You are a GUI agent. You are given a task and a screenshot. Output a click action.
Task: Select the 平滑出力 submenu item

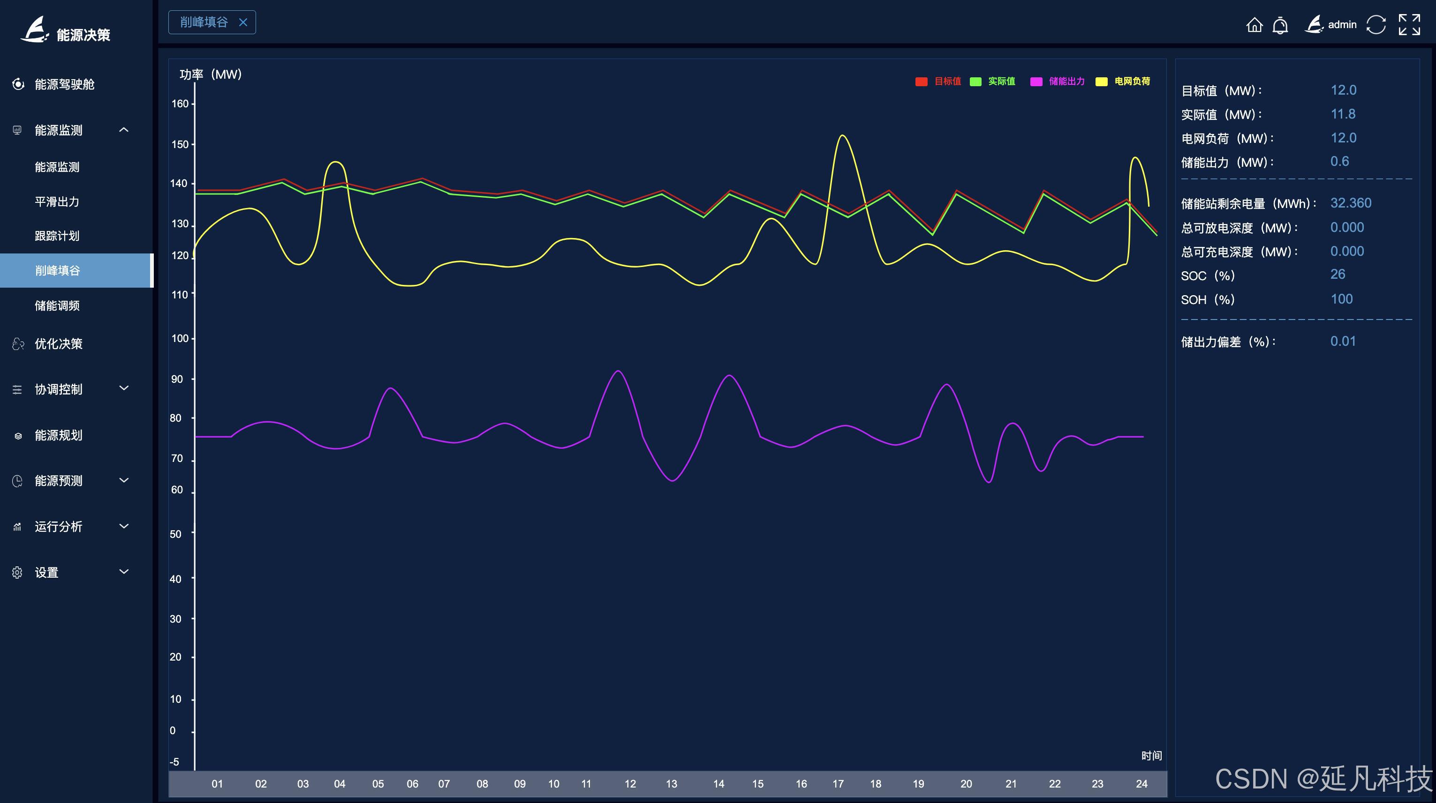[x=57, y=201]
